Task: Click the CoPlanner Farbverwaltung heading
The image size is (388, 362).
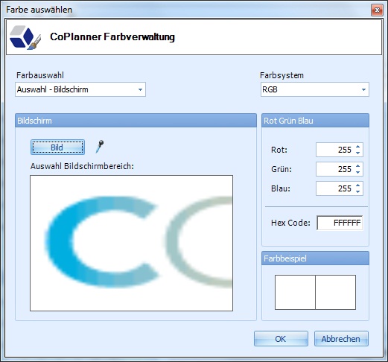Action: (x=112, y=37)
